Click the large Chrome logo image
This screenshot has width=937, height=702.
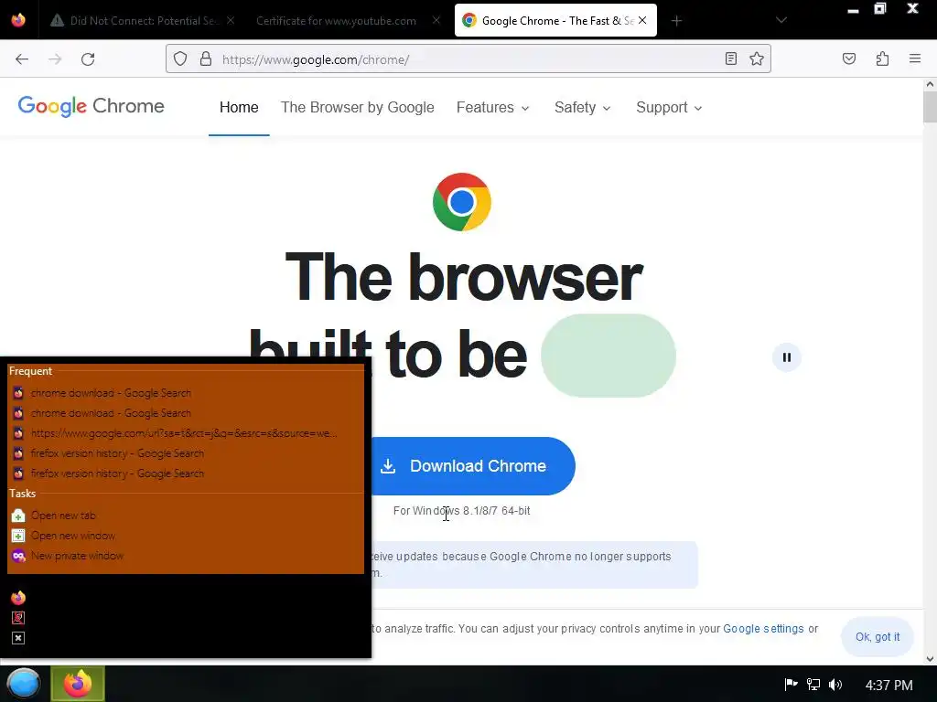pyautogui.click(x=462, y=202)
